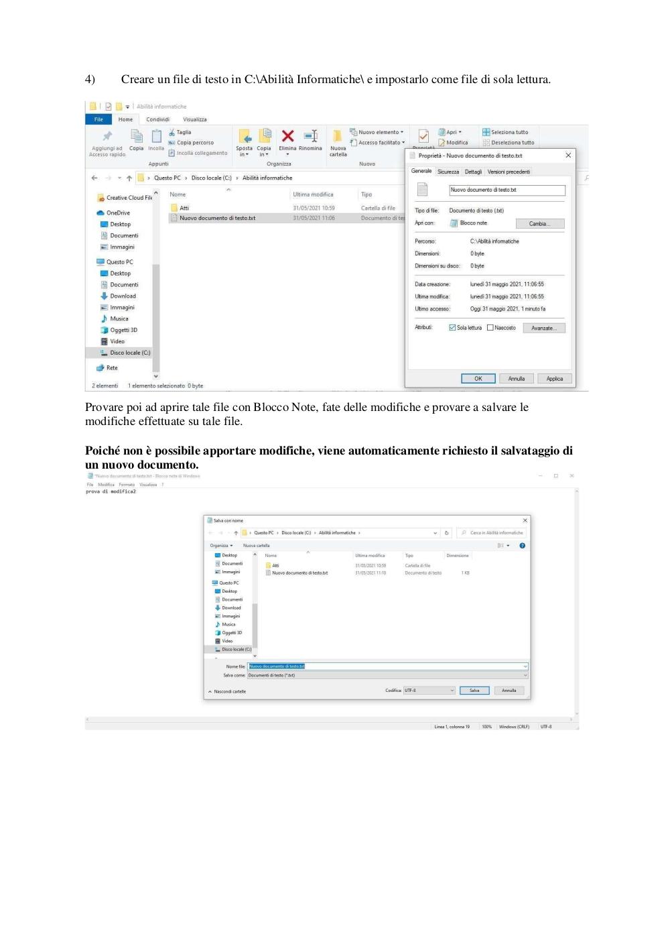Click the Aggiungi ad Accesso rapido pin icon
Screen dimensions: 670x948
point(107,136)
